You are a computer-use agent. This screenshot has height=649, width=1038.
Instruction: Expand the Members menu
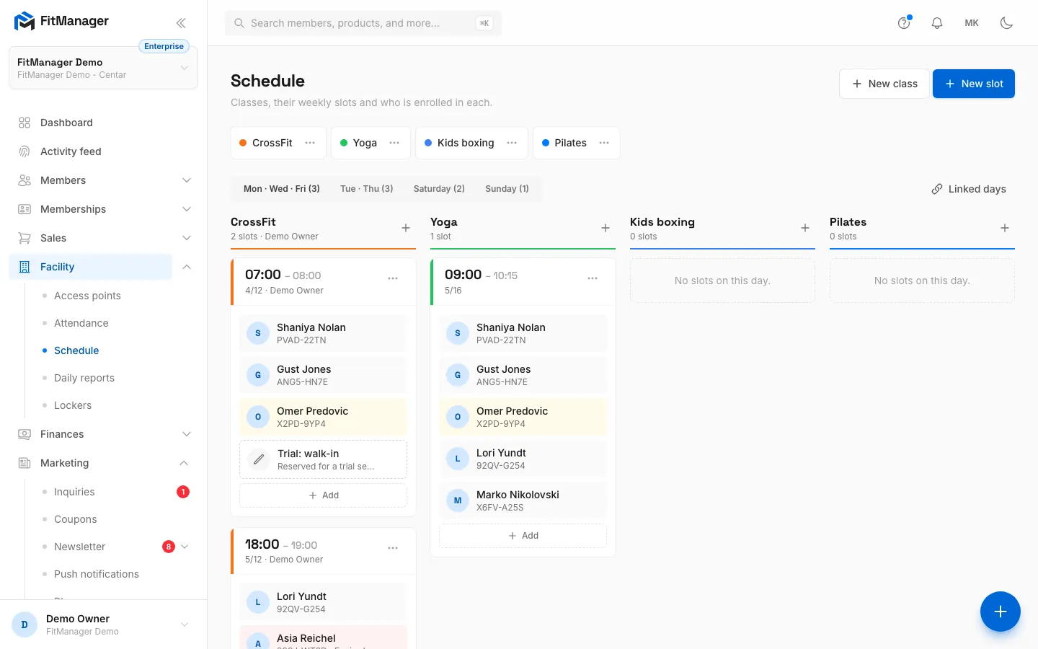pos(187,180)
